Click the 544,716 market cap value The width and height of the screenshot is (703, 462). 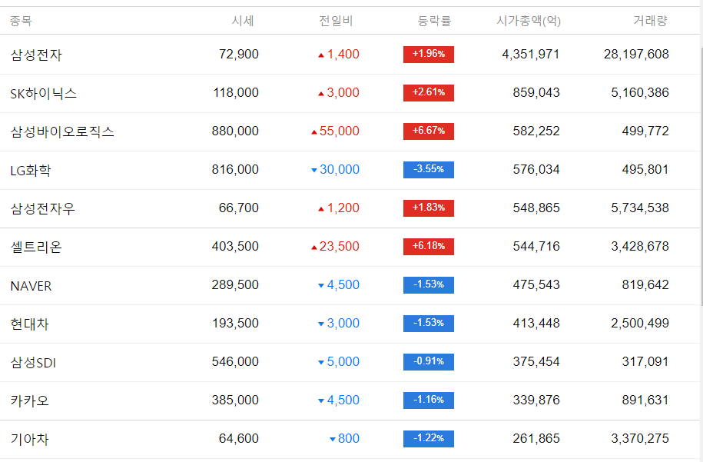536,246
